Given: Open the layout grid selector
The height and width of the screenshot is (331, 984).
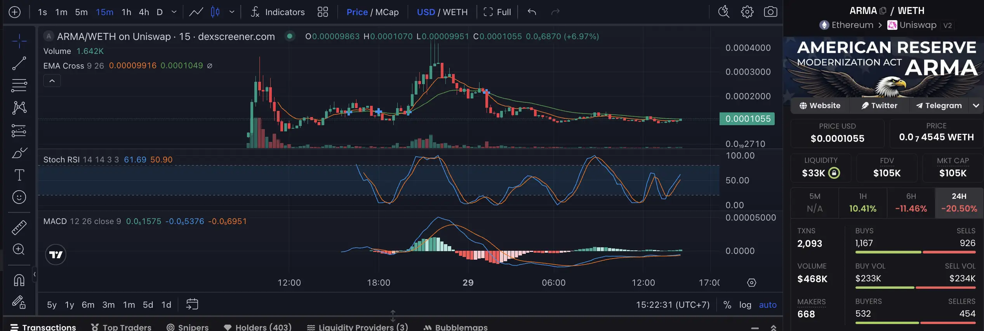Looking at the screenshot, I should point(323,12).
